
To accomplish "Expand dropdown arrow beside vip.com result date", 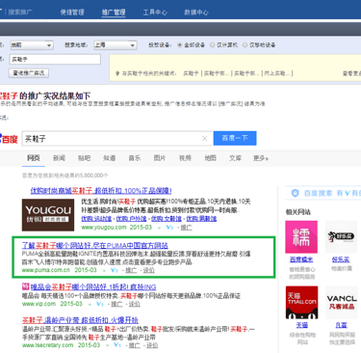I will point(90,305).
